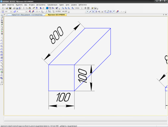Open the Geometry panel icon at top of left toolbar
This screenshot has width=168, height=127.
click(x=2, y=16)
